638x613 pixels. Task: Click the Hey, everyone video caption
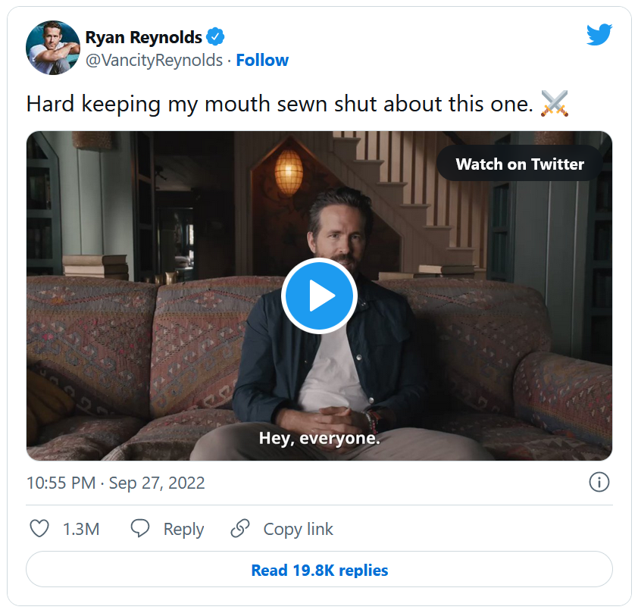pyautogui.click(x=319, y=438)
